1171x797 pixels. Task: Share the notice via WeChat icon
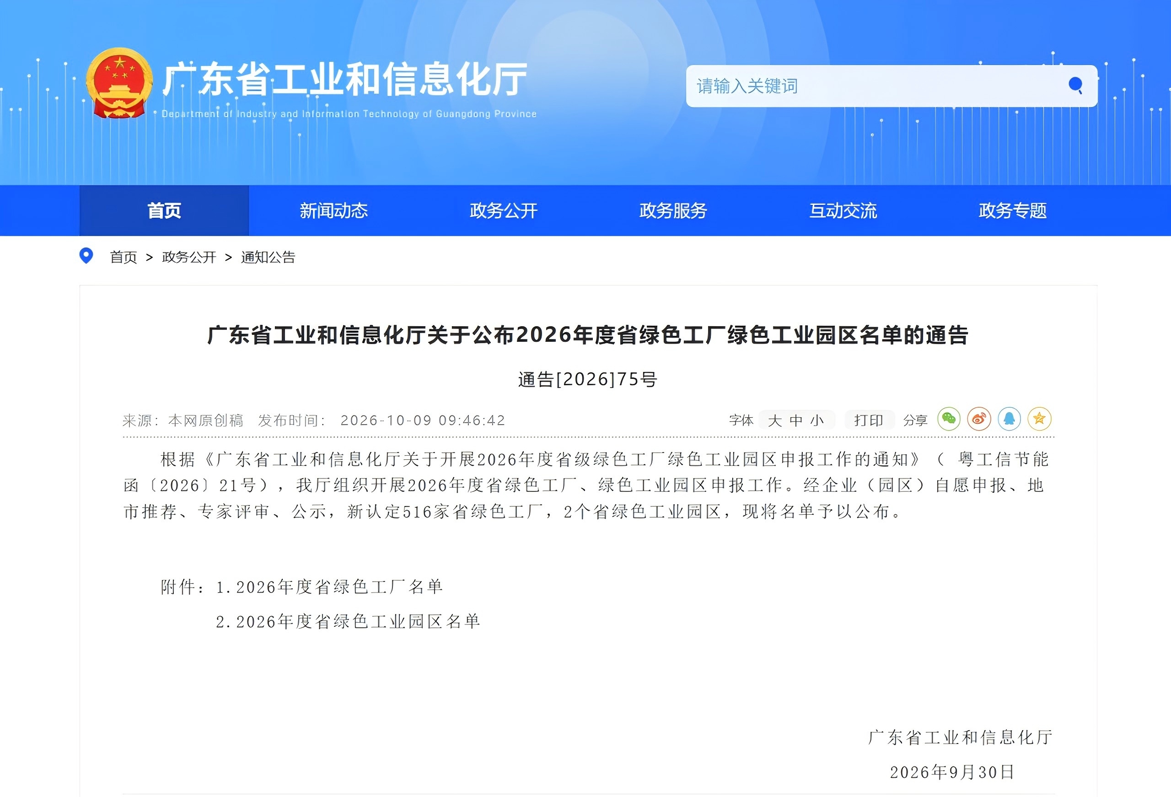pyautogui.click(x=949, y=419)
